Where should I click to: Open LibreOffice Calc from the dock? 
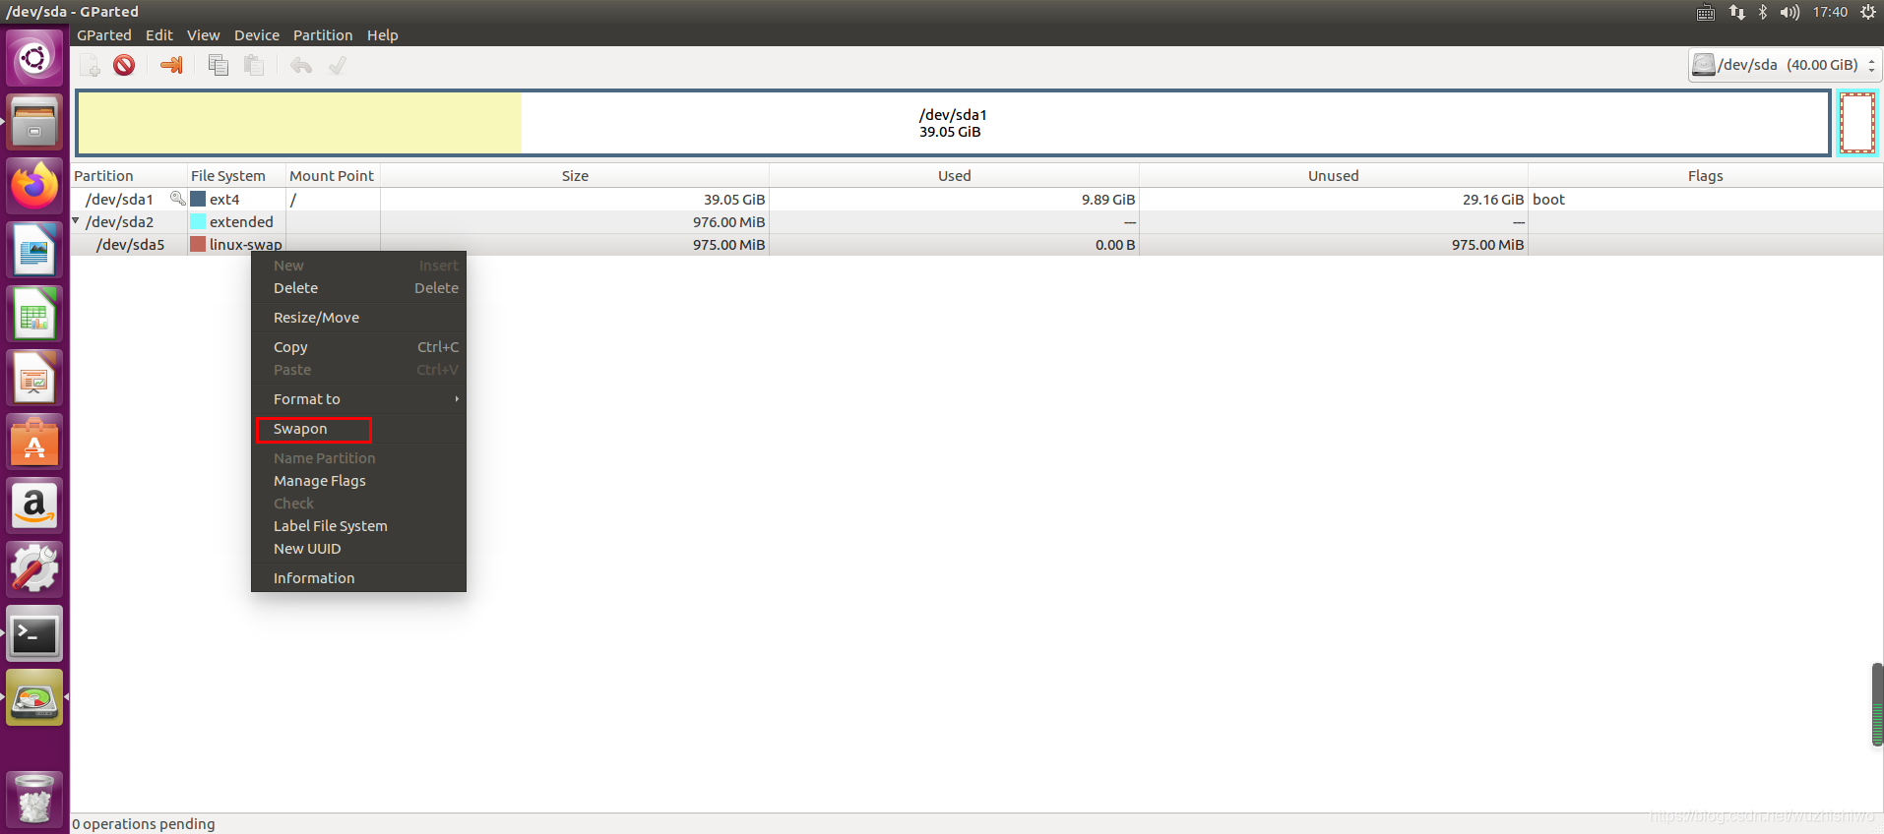pos(34,314)
